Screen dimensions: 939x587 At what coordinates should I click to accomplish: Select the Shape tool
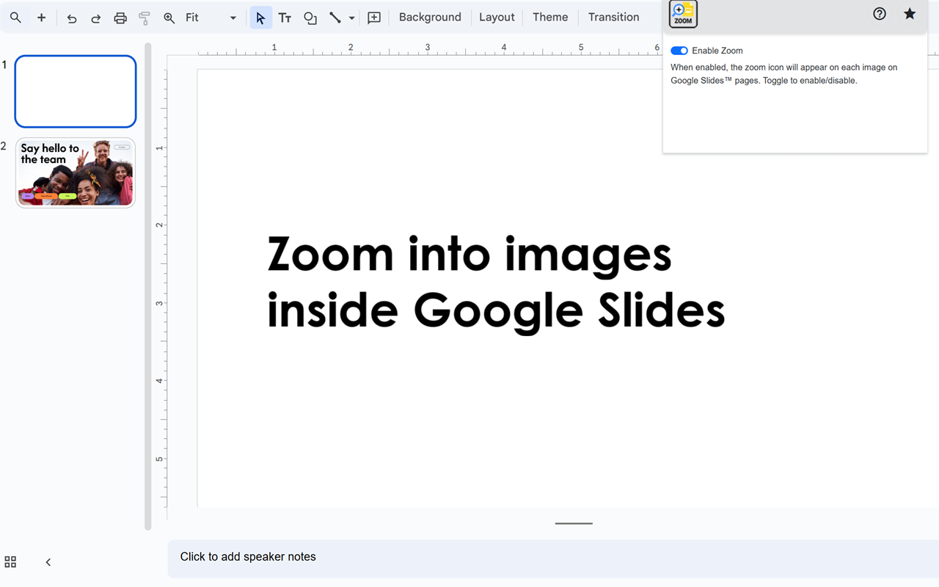(310, 18)
